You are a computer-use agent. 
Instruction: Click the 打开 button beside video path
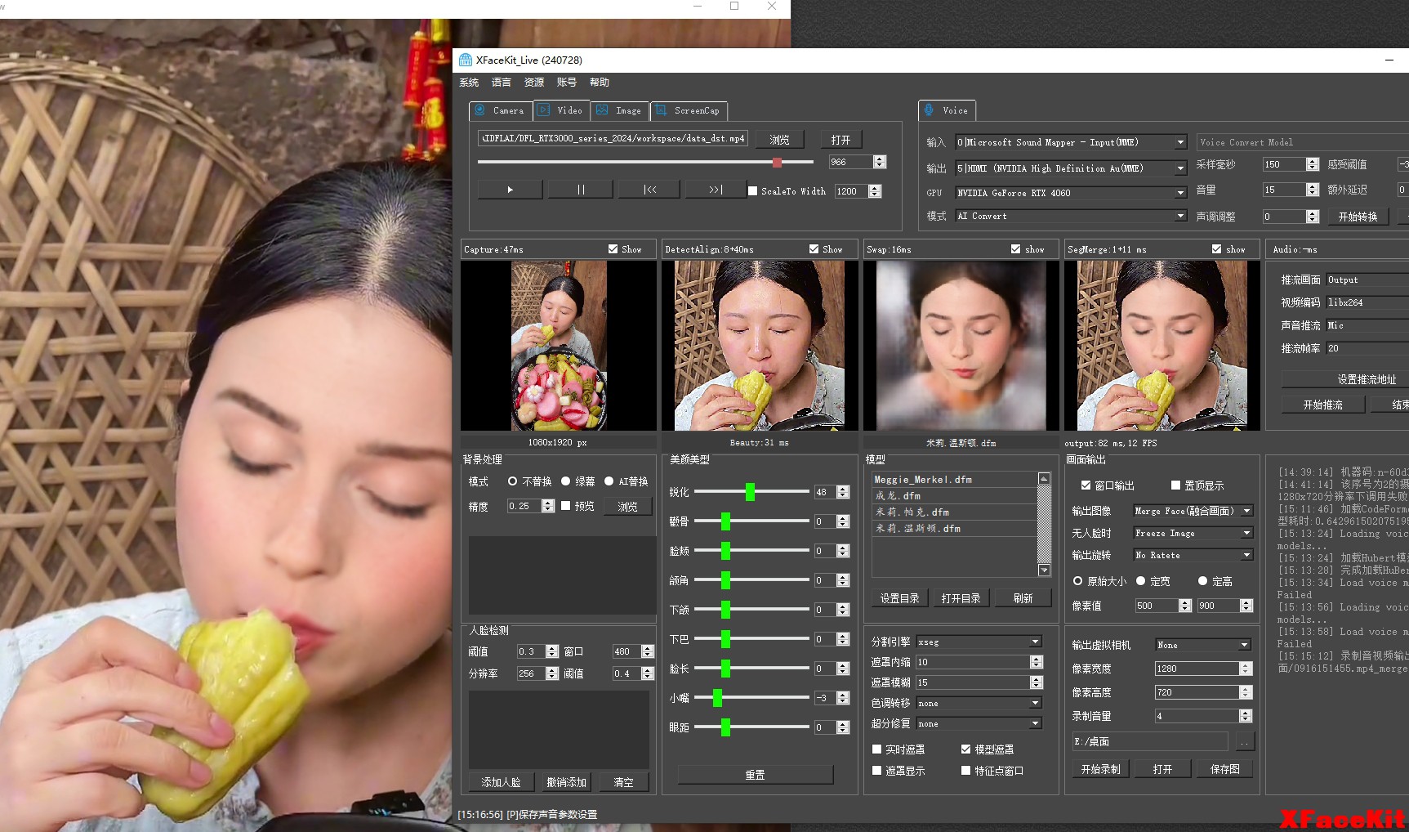click(x=840, y=140)
